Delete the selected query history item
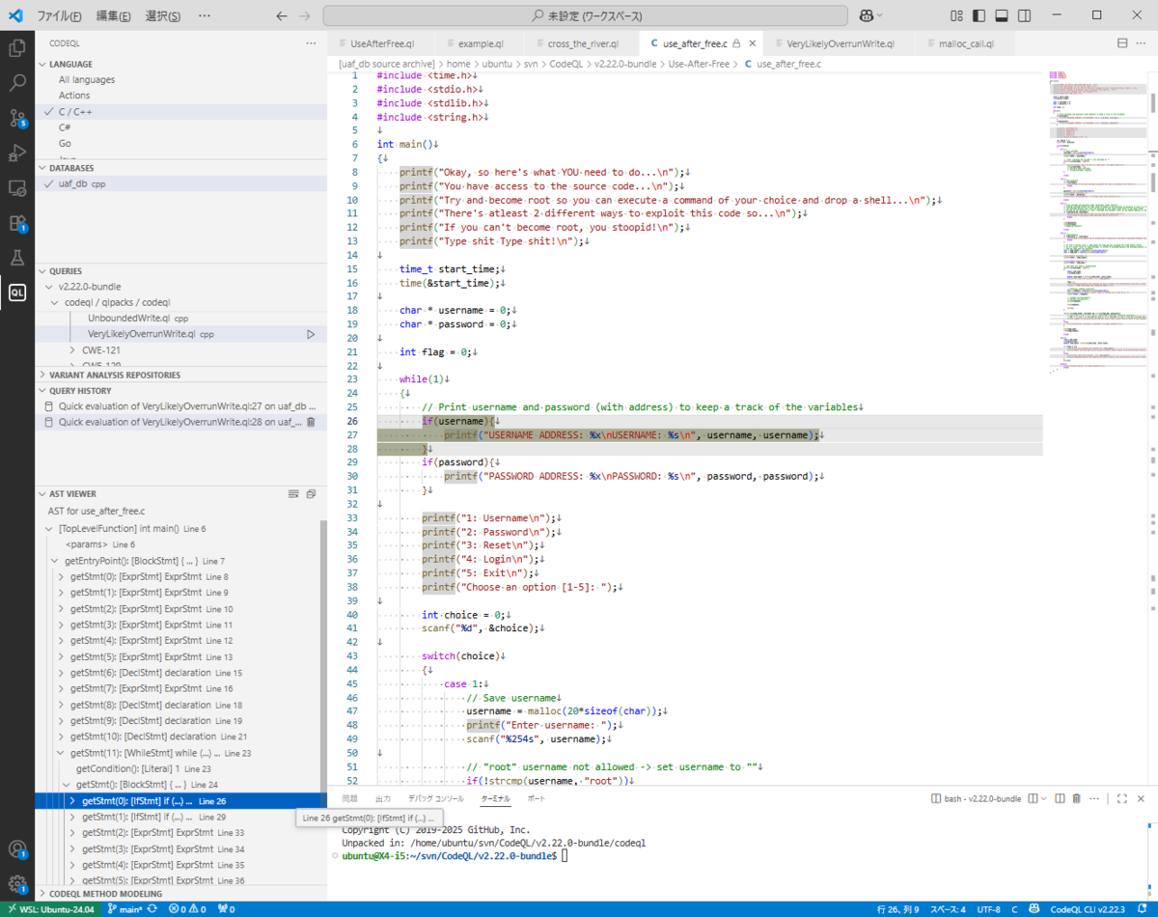Viewport: 1158px width, 917px height. click(x=311, y=422)
